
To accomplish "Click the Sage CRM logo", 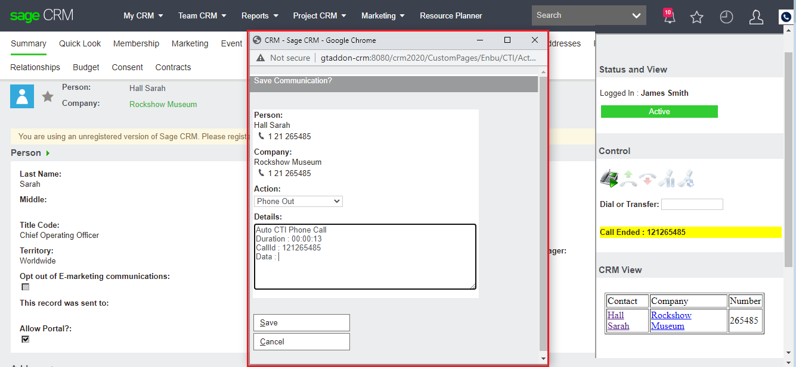I will [x=42, y=16].
